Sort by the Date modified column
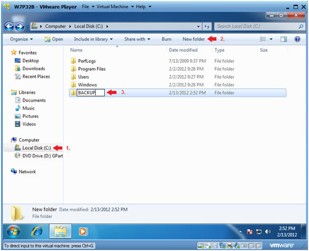309x251 pixels. tap(183, 50)
